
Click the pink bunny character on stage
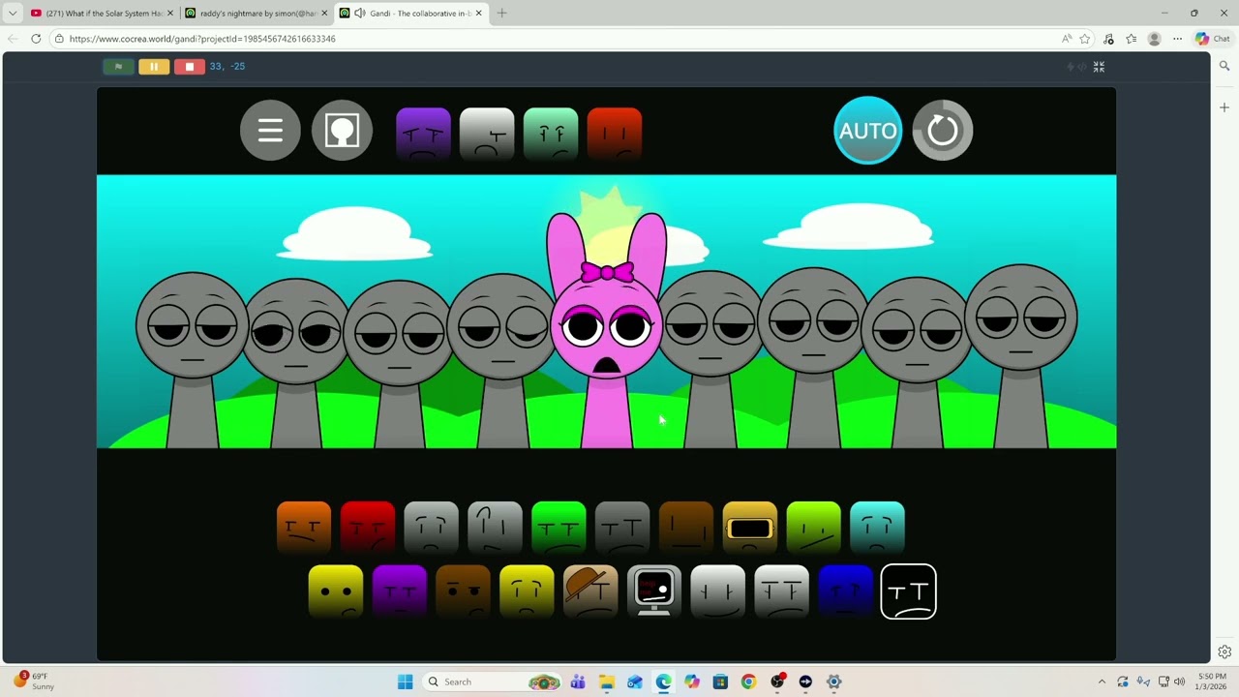coord(607,329)
